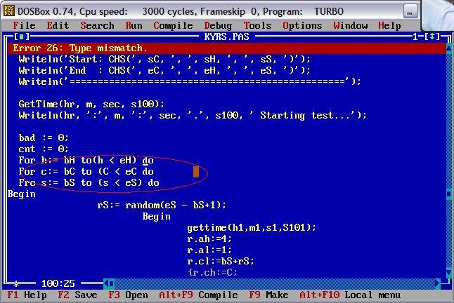Image resolution: width=454 pixels, height=303 pixels.
Task: Open the Edit menu
Action: click(58, 26)
